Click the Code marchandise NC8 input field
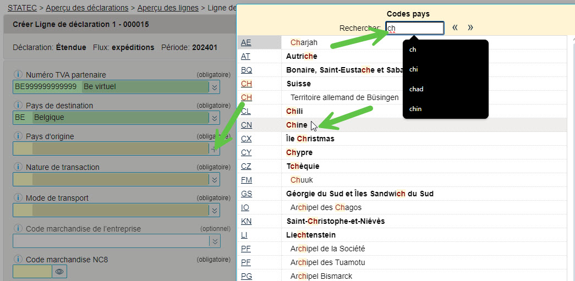This screenshot has width=575, height=281. pos(32,272)
